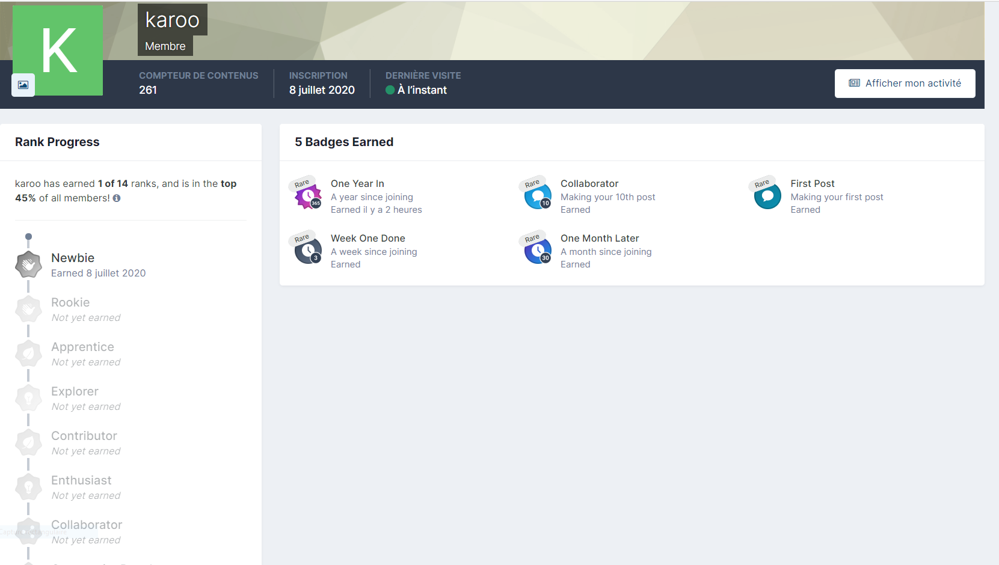Click the First Post badge icon
999x565 pixels.
[767, 196]
